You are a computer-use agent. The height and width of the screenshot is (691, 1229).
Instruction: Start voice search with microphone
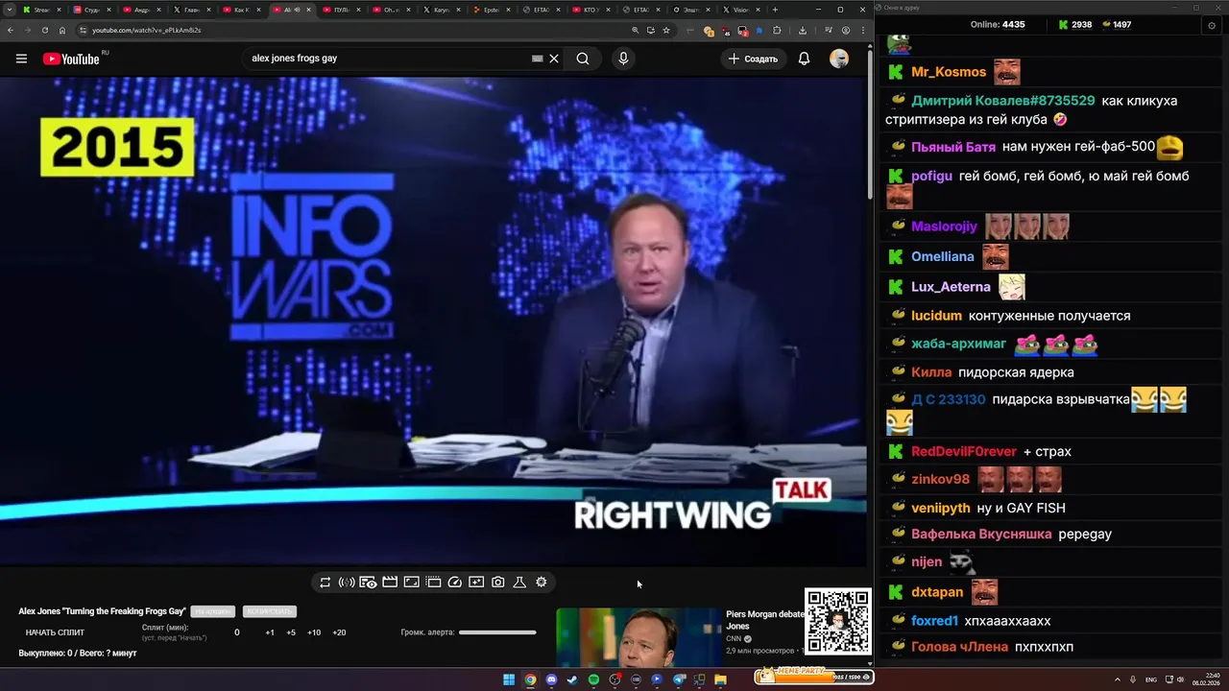[x=623, y=59]
